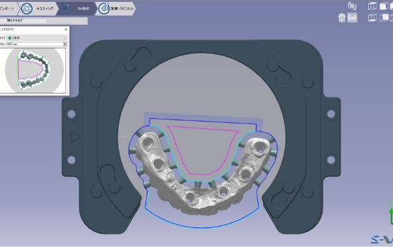Select the top-row wireframe cube view icon
The image size is (393, 247).
pyautogui.click(x=373, y=6)
